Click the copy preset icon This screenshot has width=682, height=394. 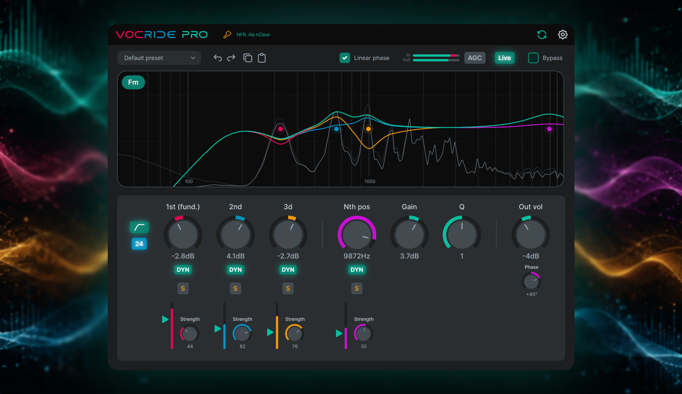pyautogui.click(x=248, y=58)
